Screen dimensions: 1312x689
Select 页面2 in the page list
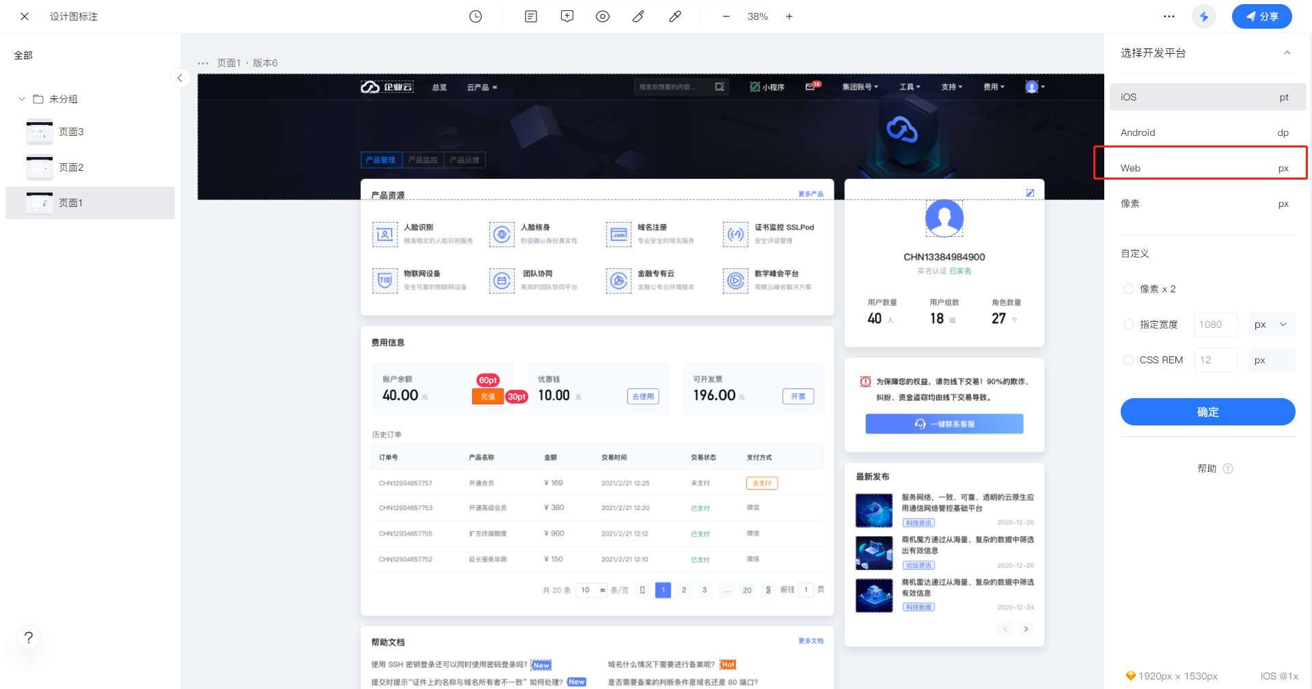pyautogui.click(x=90, y=167)
